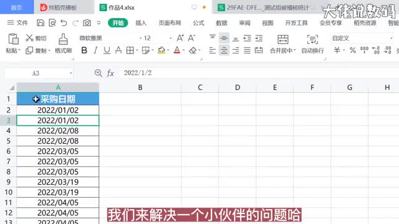Cut the selection with scissors icon
The height and width of the screenshot is (224, 399).
click(29, 38)
